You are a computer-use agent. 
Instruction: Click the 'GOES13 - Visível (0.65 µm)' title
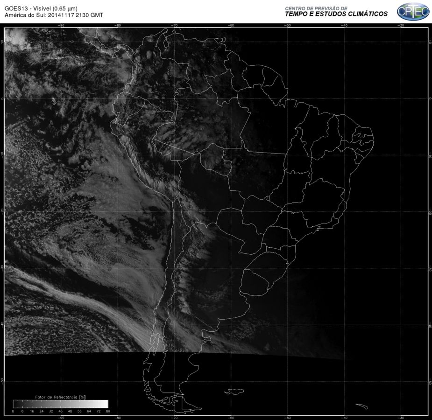41,8
